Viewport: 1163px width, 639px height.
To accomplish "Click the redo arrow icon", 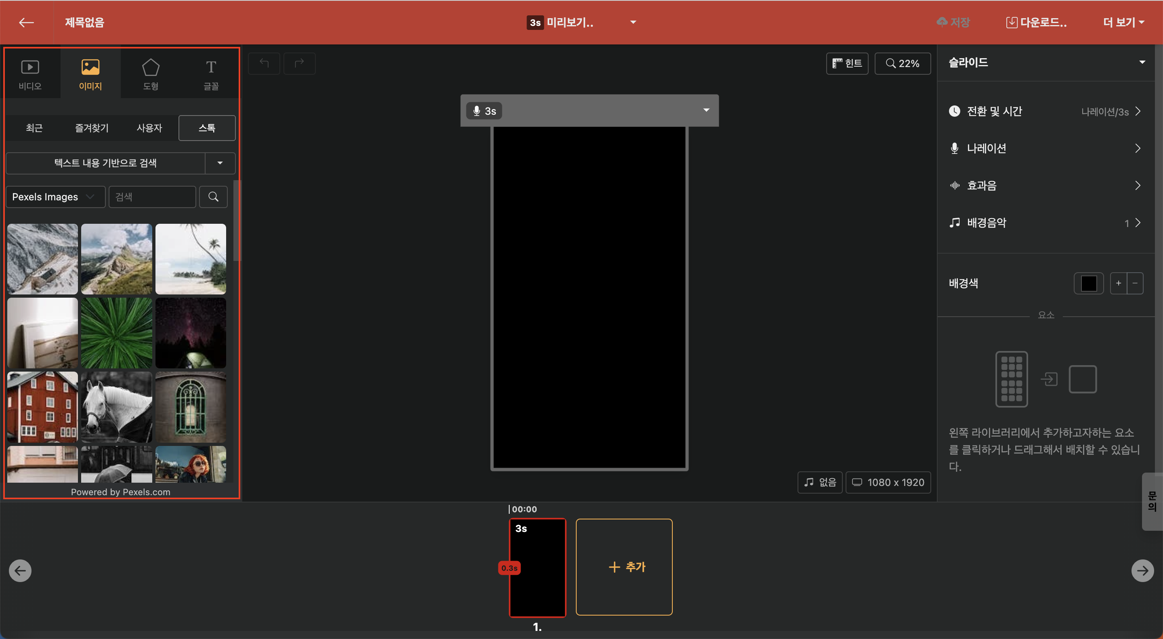I will click(299, 64).
